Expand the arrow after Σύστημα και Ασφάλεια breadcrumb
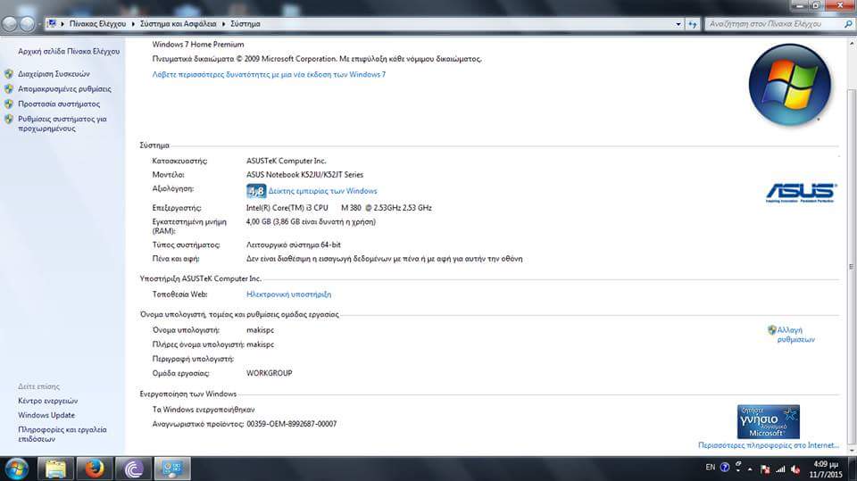This screenshot has width=857, height=481. click(223, 24)
